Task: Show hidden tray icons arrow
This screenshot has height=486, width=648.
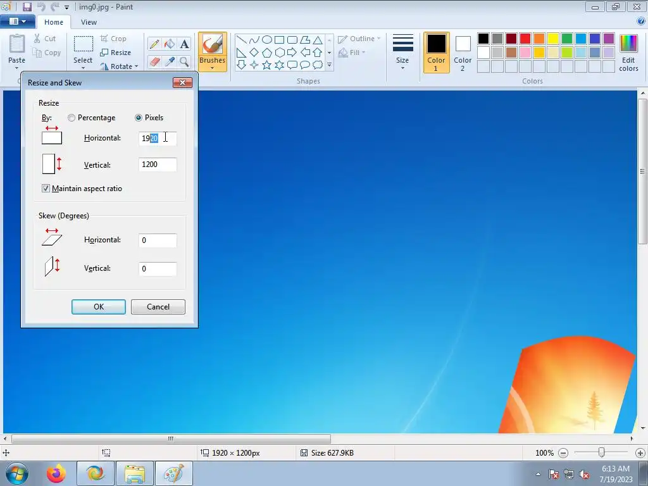Action: 538,474
